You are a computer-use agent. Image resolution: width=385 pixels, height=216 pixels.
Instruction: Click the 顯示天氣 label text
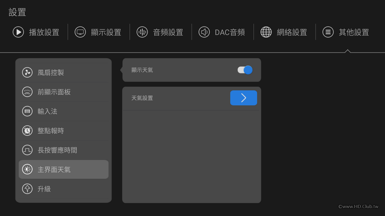(142, 70)
